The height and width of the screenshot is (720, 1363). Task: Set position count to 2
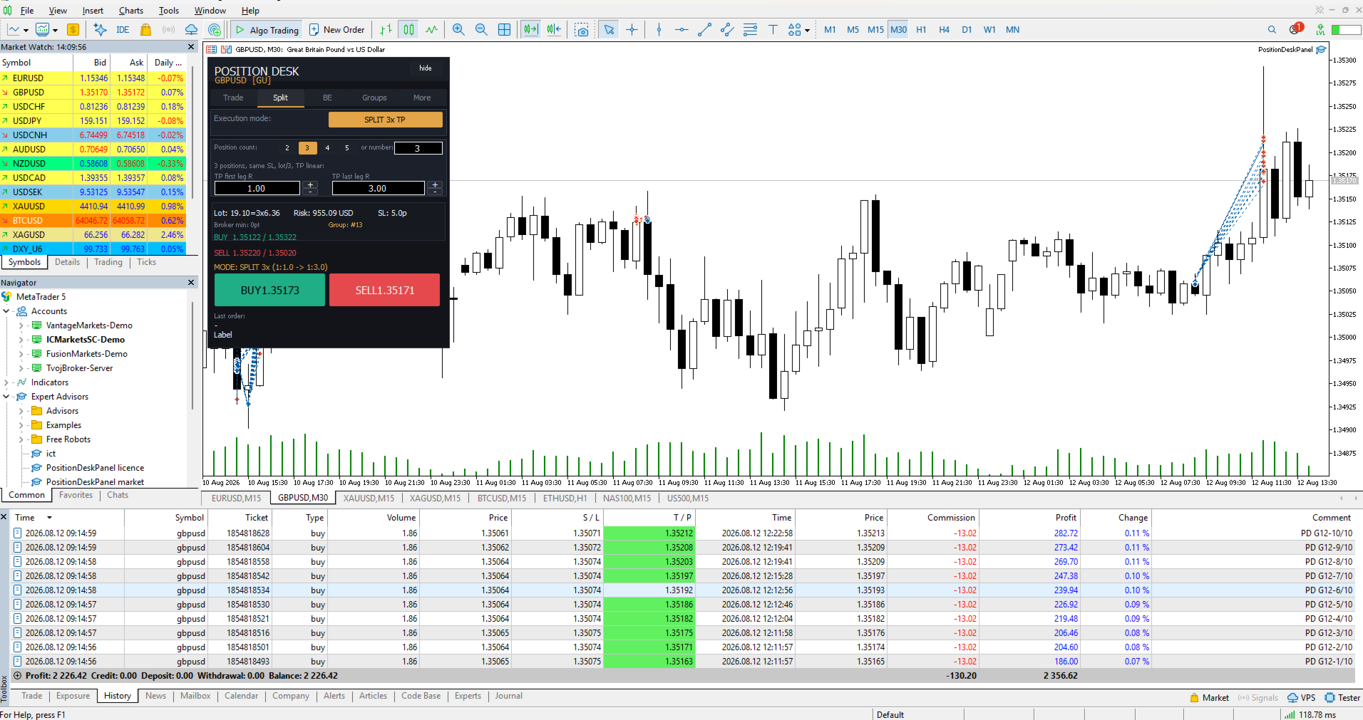[x=287, y=148]
